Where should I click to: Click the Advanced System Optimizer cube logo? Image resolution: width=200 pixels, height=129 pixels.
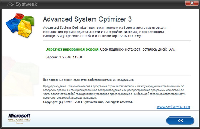(x=20, y=25)
